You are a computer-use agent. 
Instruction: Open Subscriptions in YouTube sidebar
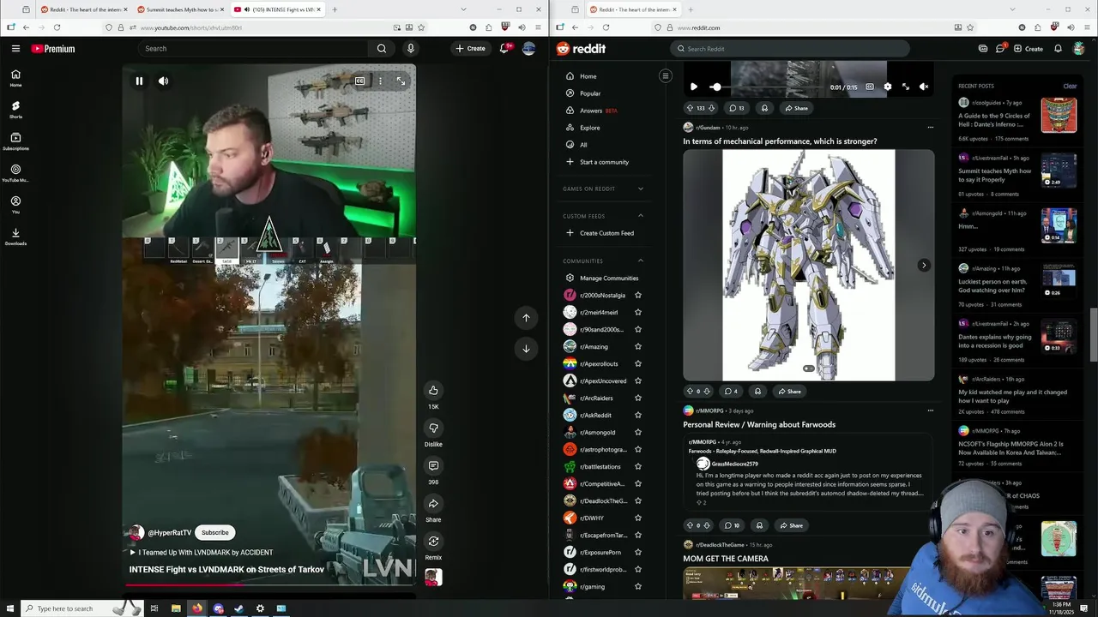(x=15, y=141)
